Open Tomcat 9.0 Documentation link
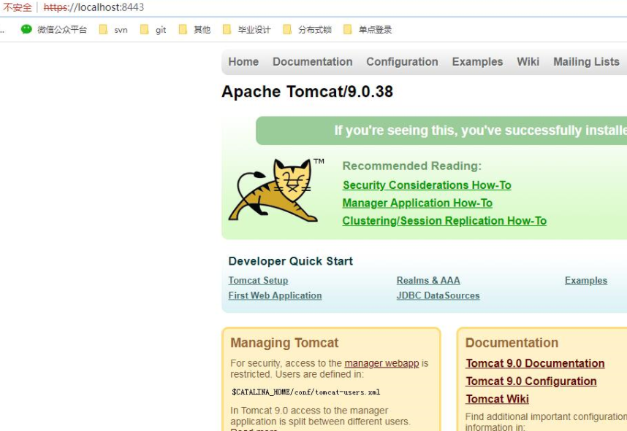Viewport: 627px width, 431px height. pyautogui.click(x=535, y=364)
